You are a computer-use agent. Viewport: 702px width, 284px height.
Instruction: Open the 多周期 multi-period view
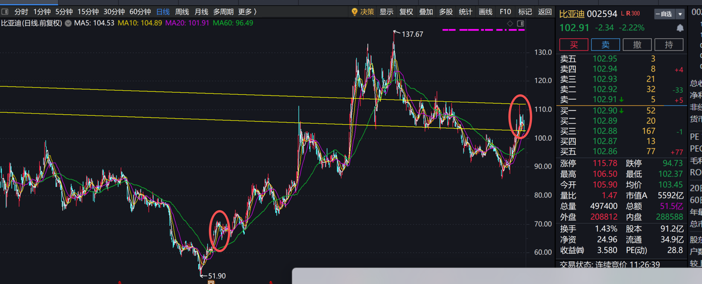coord(223,11)
